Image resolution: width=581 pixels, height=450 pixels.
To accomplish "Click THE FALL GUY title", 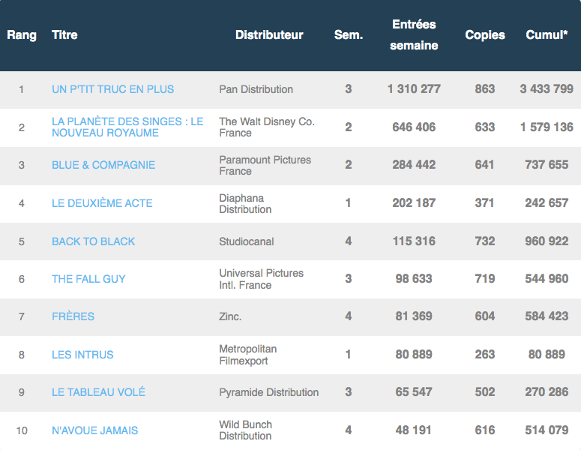I will [88, 279].
